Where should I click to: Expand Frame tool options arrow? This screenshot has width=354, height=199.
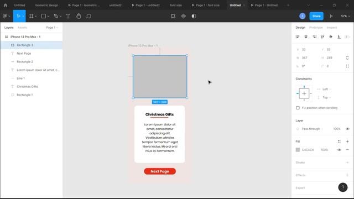coord(35,16)
